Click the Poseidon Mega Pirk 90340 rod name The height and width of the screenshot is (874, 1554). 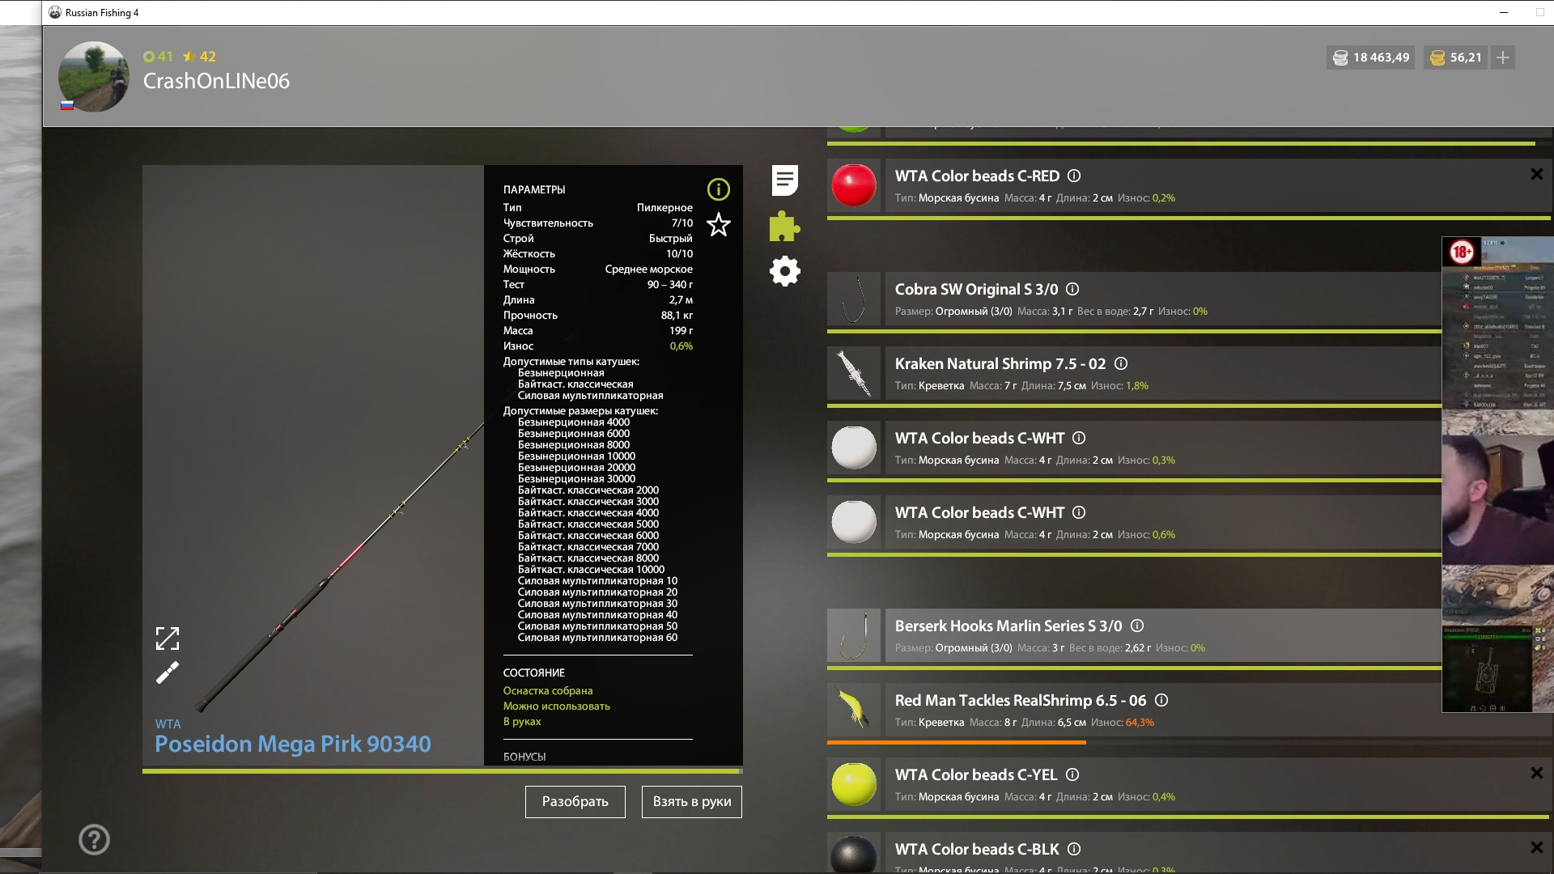[x=293, y=744]
